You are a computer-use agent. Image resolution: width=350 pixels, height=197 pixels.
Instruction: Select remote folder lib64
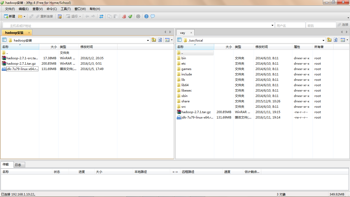(x=183, y=85)
